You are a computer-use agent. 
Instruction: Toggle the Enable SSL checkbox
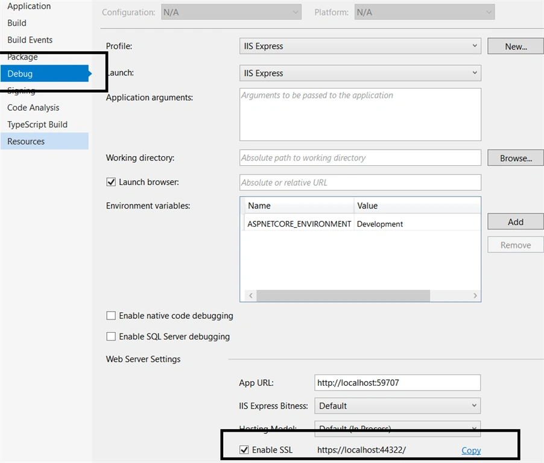244,450
